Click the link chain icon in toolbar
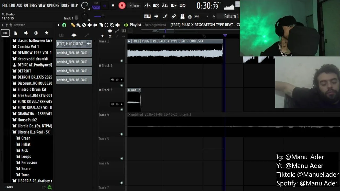Screen dimensions: 340x191 (x=174, y=16)
